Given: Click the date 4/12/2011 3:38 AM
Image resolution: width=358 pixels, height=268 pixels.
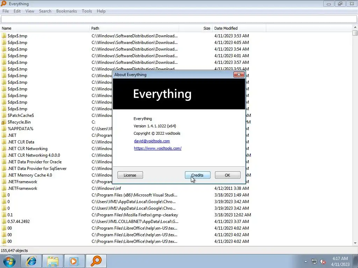Looking at the screenshot, I should coord(231,188).
